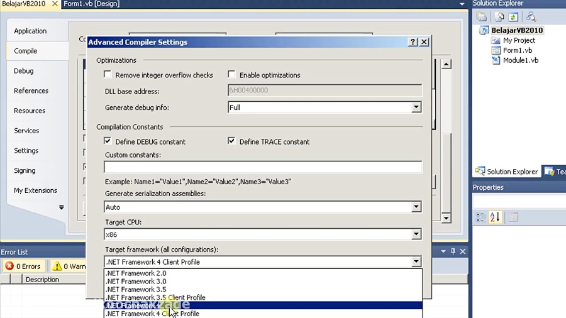Screen dimensions: 566x318
Task: Select .NET Framework 4 Client Profile option
Action: tap(263, 314)
